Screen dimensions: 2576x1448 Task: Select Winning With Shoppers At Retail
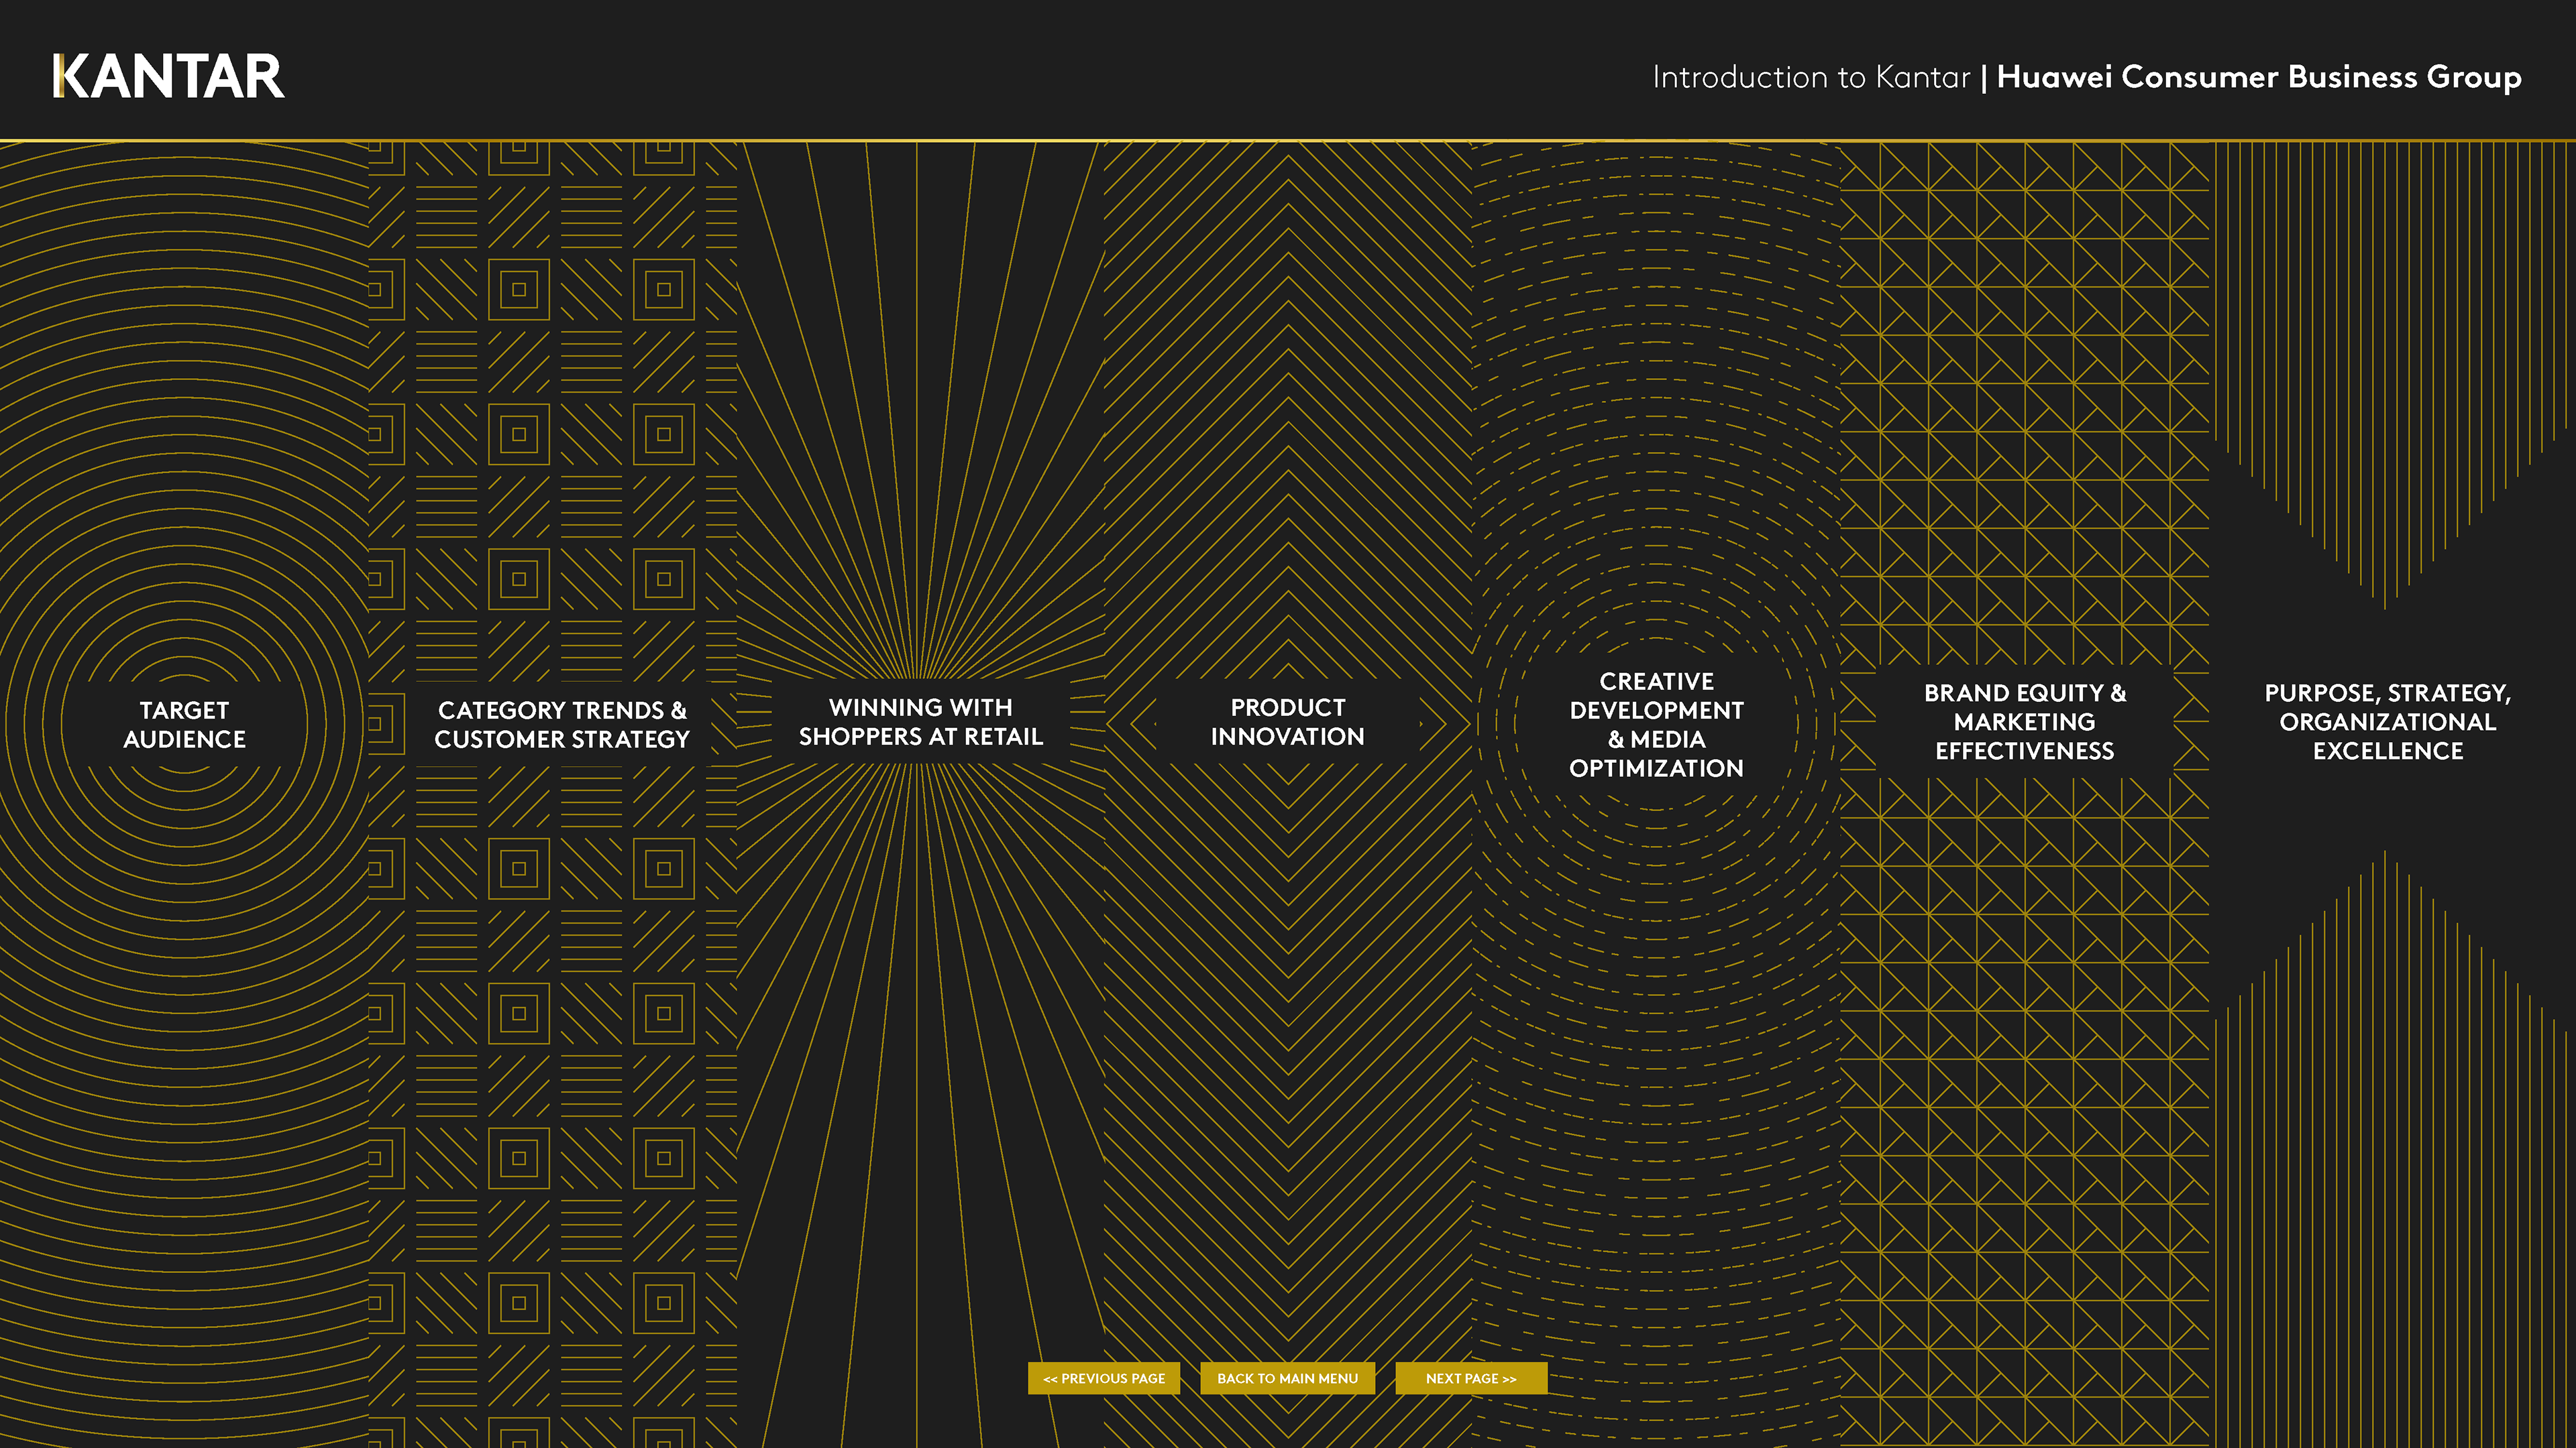920,721
